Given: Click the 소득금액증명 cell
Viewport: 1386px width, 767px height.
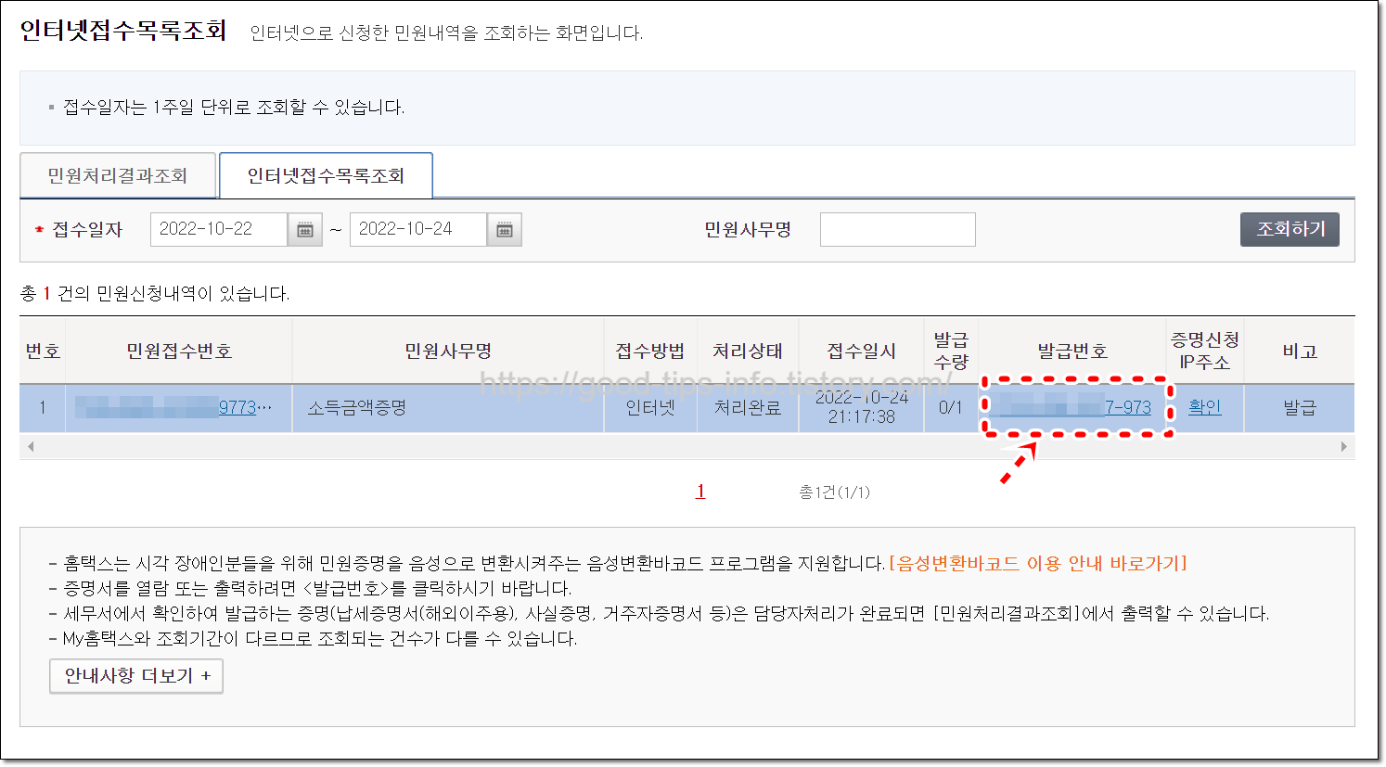Looking at the screenshot, I should pos(448,407).
